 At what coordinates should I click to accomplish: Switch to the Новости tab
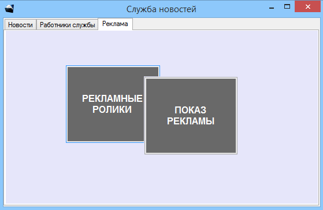click(20, 25)
